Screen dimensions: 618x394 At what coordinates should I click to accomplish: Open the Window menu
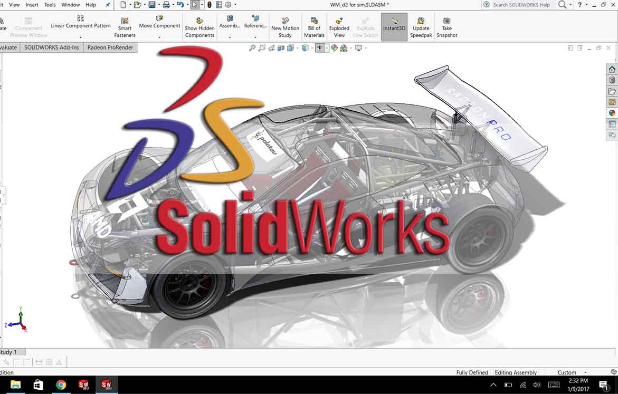[71, 5]
